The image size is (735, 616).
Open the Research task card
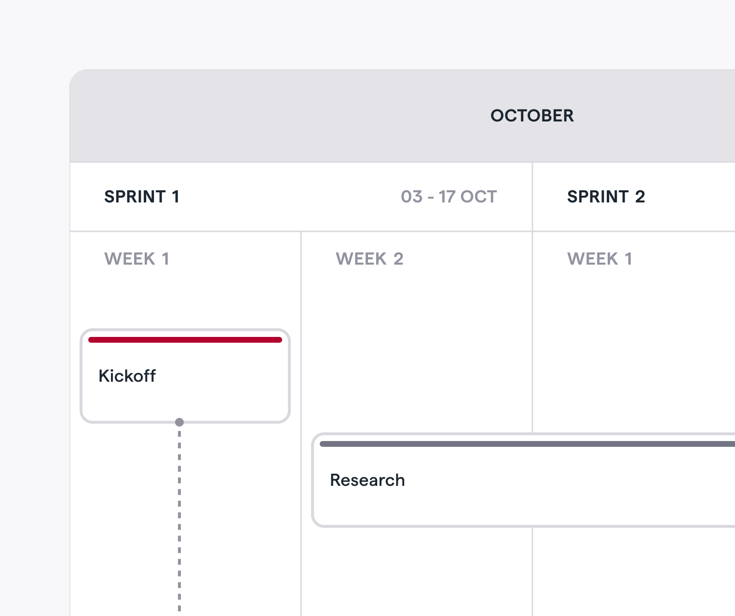pyautogui.click(x=523, y=480)
